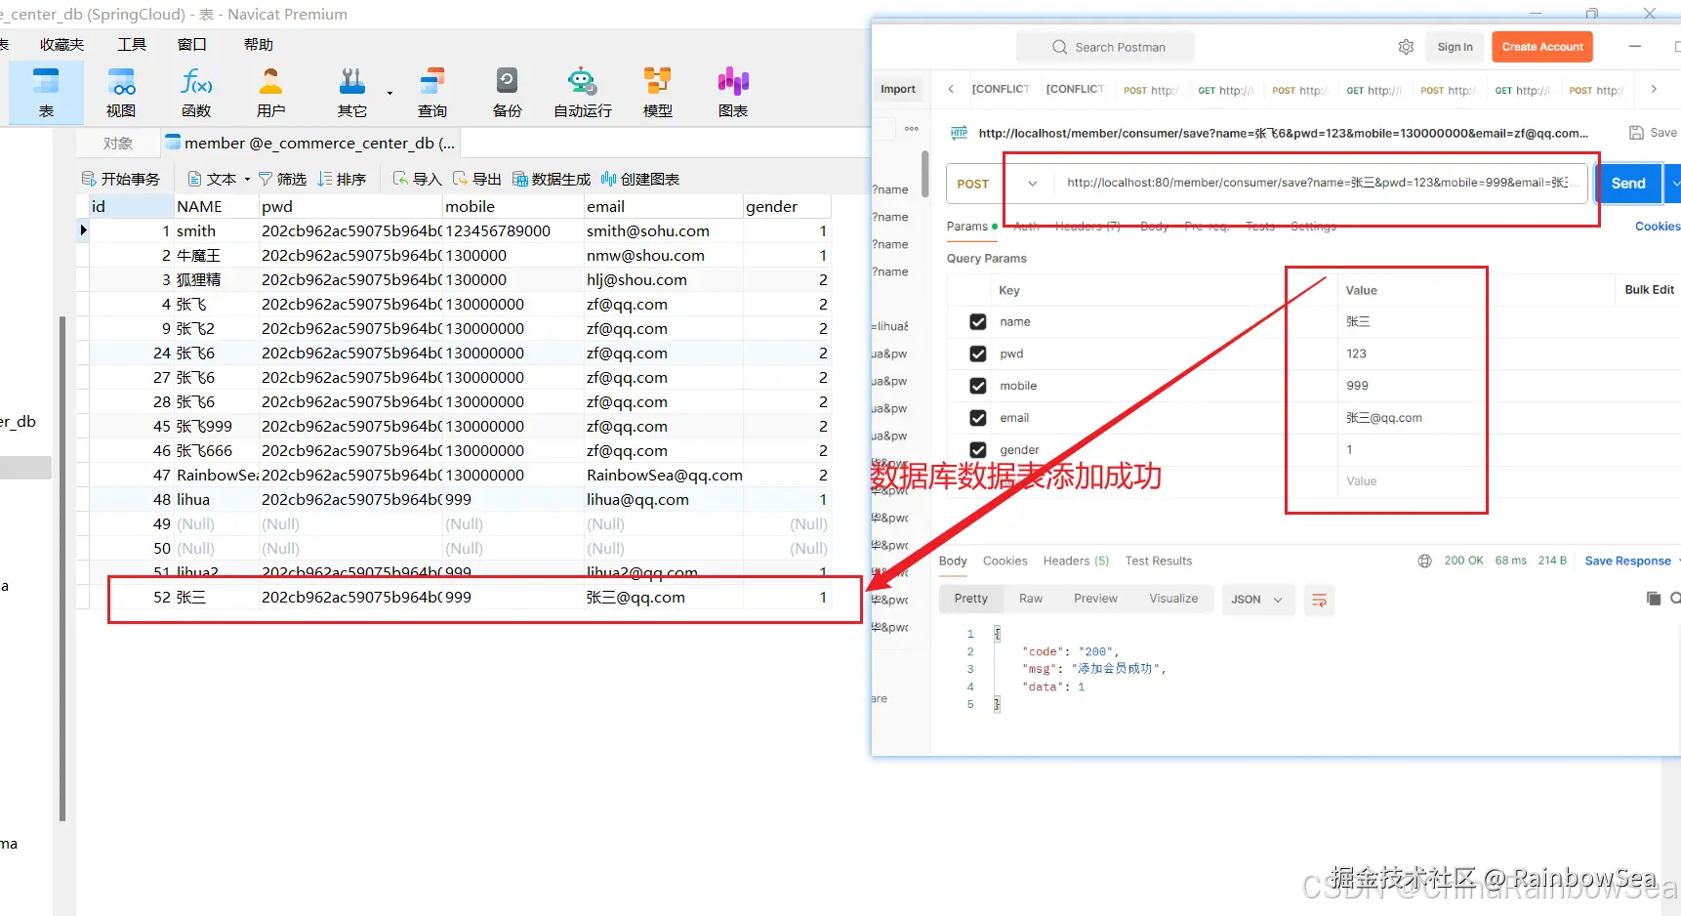Select the RainbowSea@qq.com email cell

pos(664,476)
